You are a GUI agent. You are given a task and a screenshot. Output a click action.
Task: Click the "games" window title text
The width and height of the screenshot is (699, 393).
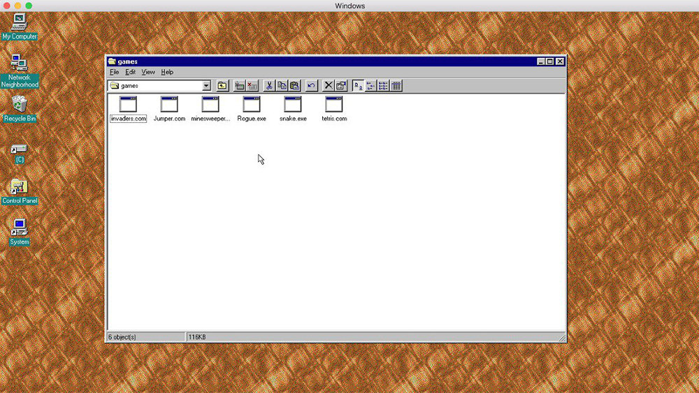tap(127, 61)
